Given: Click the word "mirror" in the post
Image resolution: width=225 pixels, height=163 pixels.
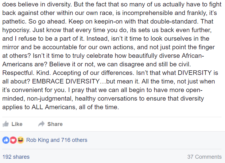Looking at the screenshot, I should pyautogui.click(x=11, y=48).
